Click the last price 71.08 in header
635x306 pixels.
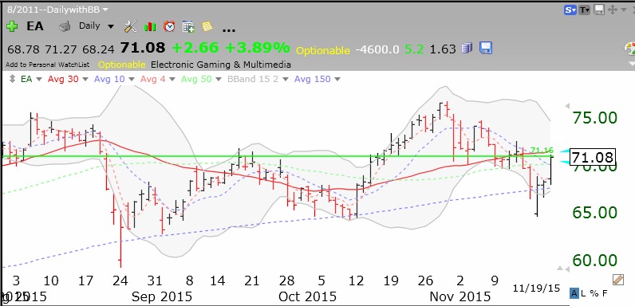(x=142, y=48)
